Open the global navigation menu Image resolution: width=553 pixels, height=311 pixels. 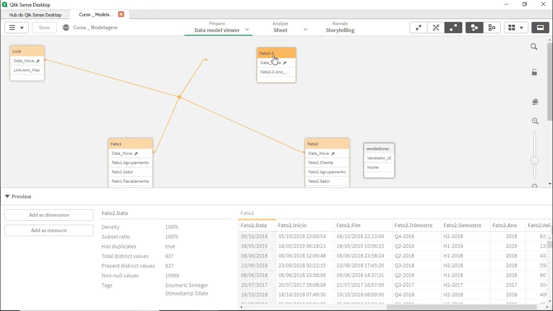point(16,28)
